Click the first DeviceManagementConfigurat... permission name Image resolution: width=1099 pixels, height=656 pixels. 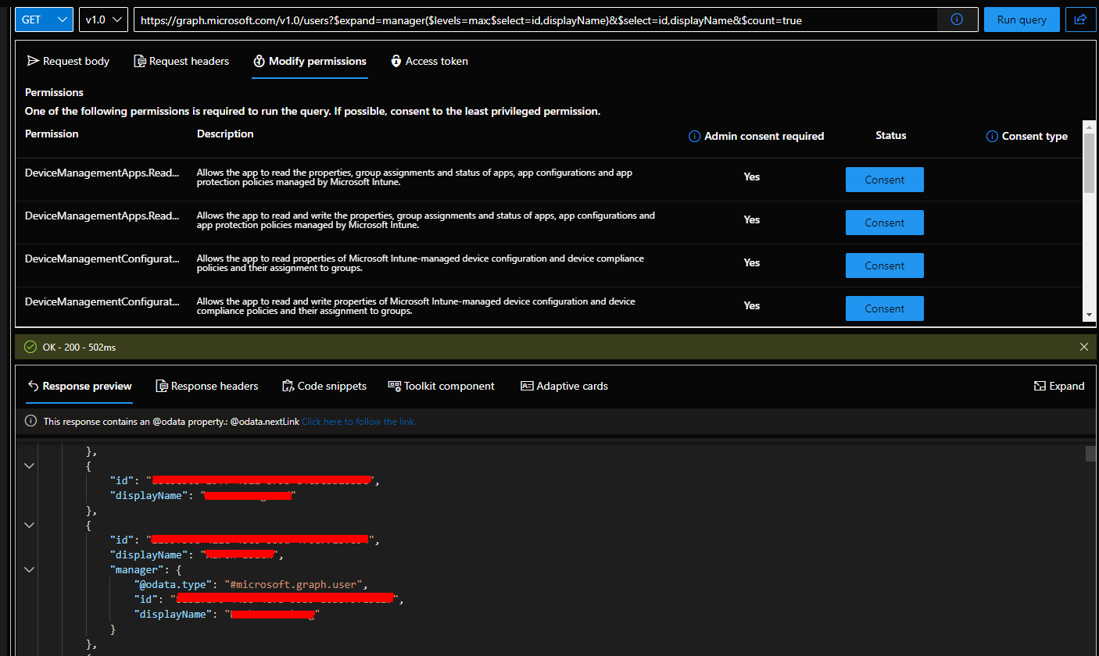102,258
